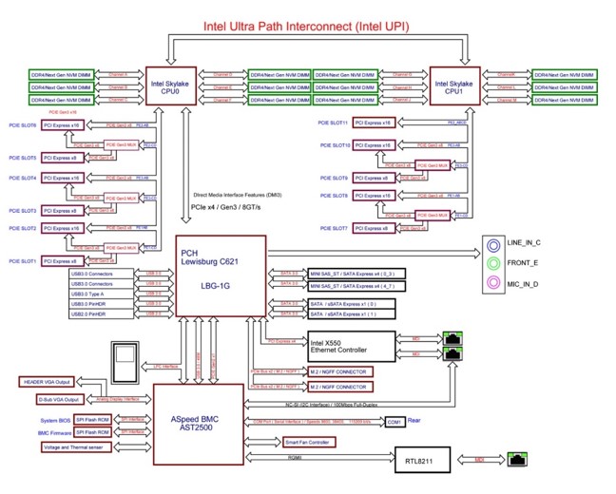Click the Direct Media Interface Features (DMI3) label
Viewport: 616px width, 494px height.
238,195
